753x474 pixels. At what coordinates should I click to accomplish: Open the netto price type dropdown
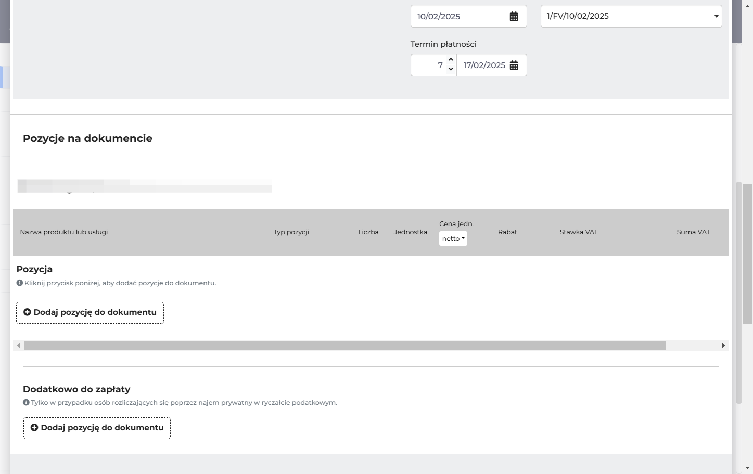(453, 239)
